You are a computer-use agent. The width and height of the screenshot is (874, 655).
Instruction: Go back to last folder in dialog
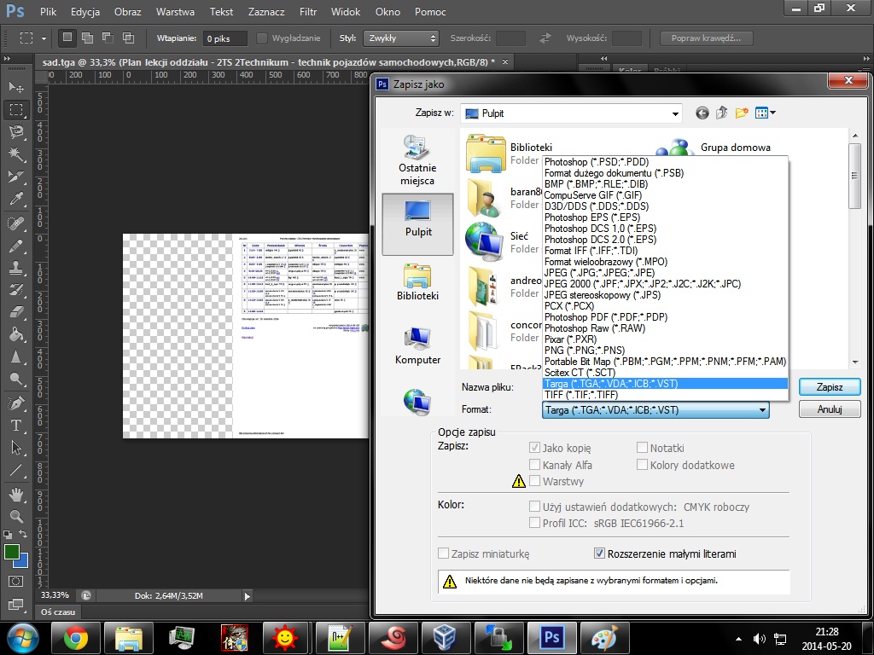pyautogui.click(x=702, y=113)
